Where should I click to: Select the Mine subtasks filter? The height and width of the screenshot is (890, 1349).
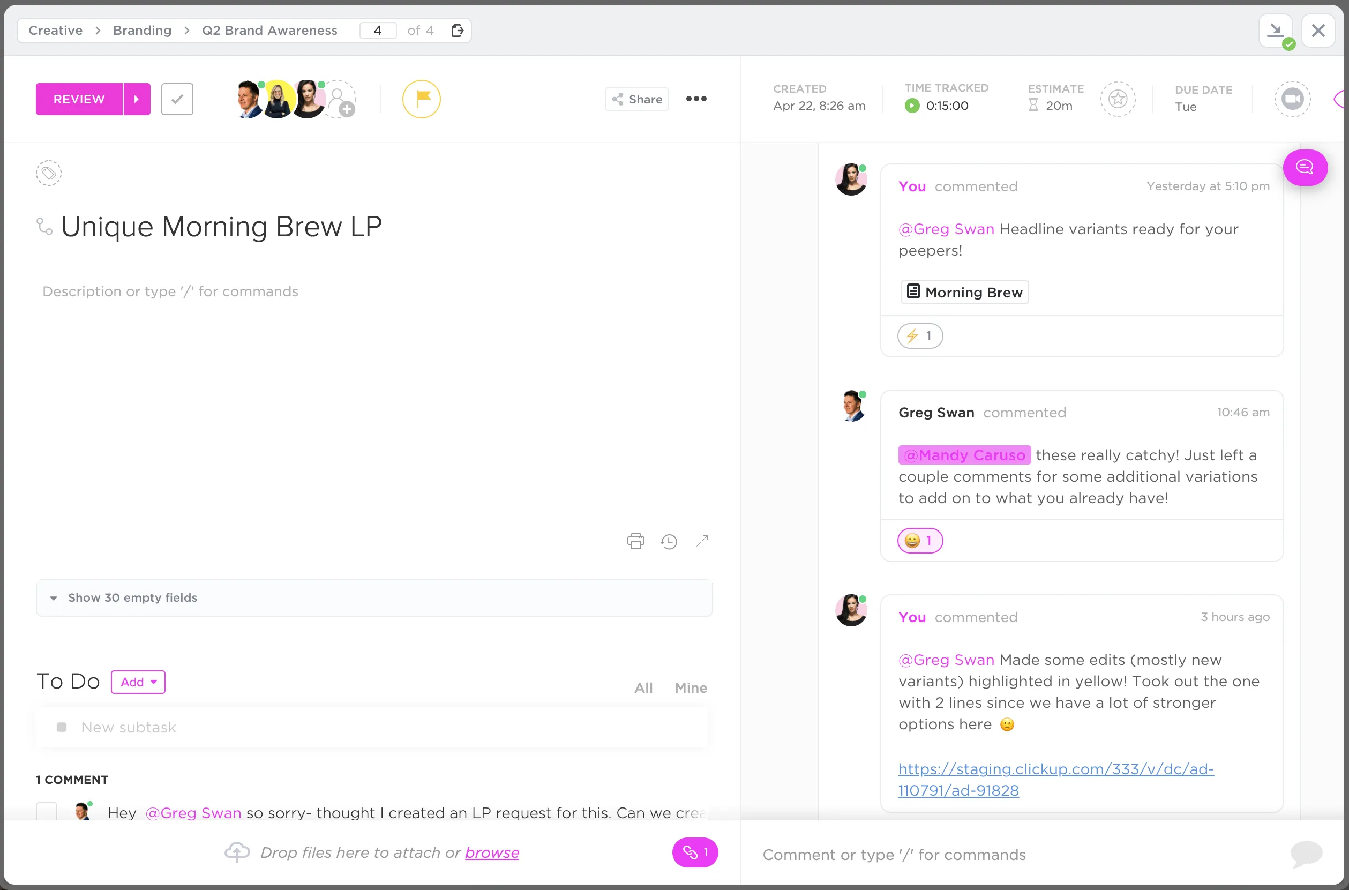pyautogui.click(x=690, y=687)
